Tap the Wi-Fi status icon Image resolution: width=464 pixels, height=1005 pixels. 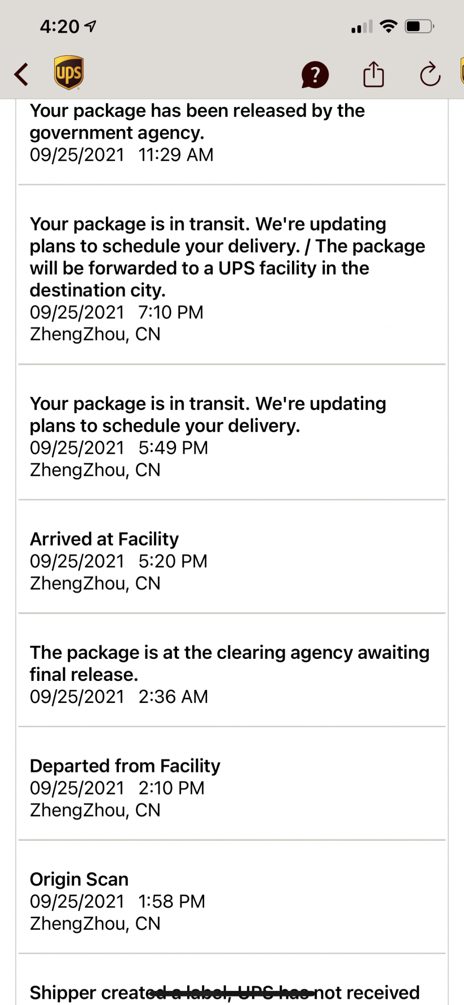388,26
